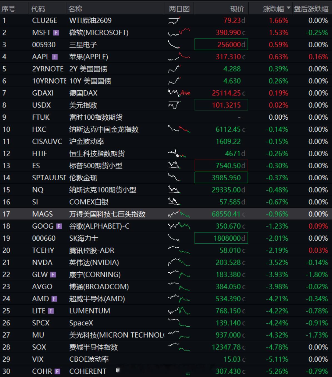Select the 纳斯达克100期货小型 name

(103, 190)
